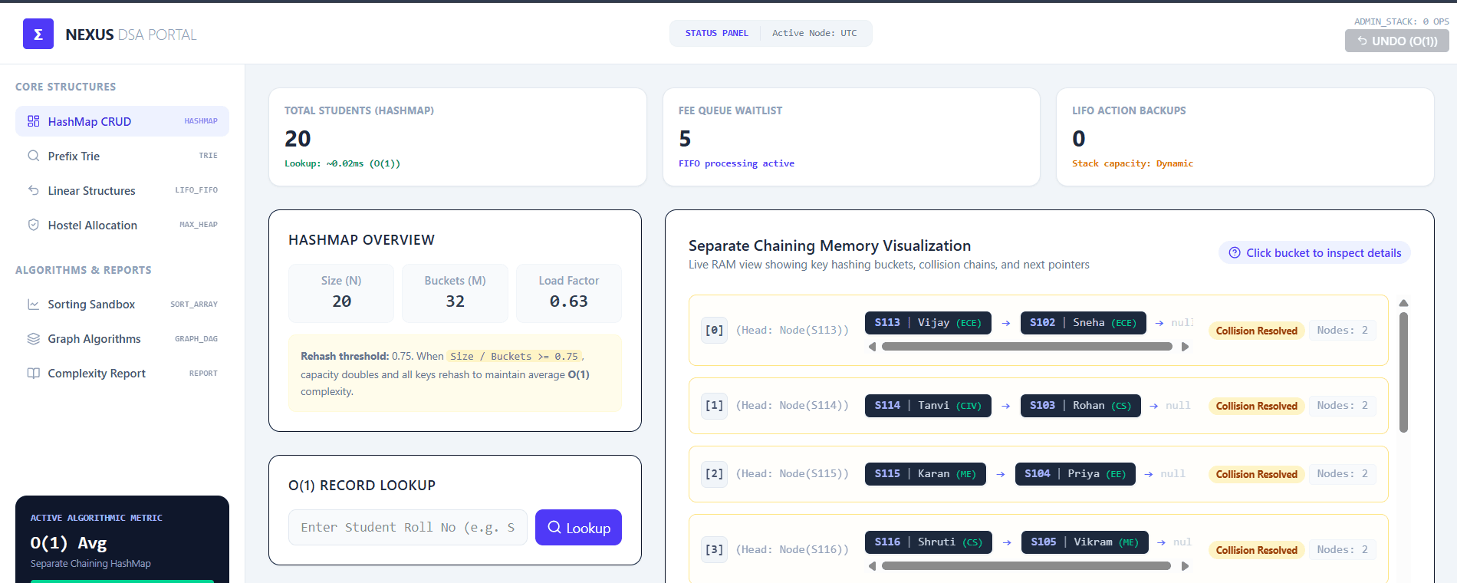Click the Buckets (M) 32 tile
1457x583 pixels.
[x=456, y=293]
